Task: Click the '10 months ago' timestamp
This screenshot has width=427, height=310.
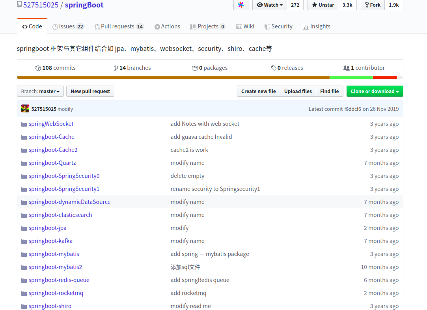Action: [380, 267]
